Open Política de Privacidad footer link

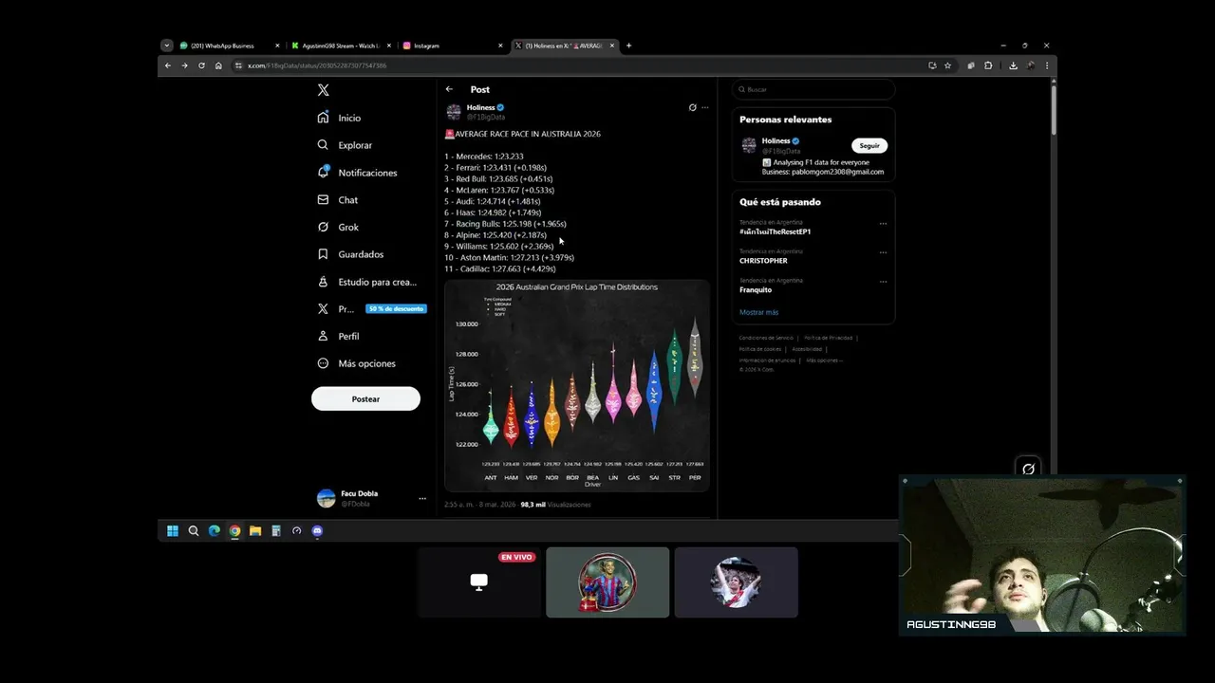[828, 338]
